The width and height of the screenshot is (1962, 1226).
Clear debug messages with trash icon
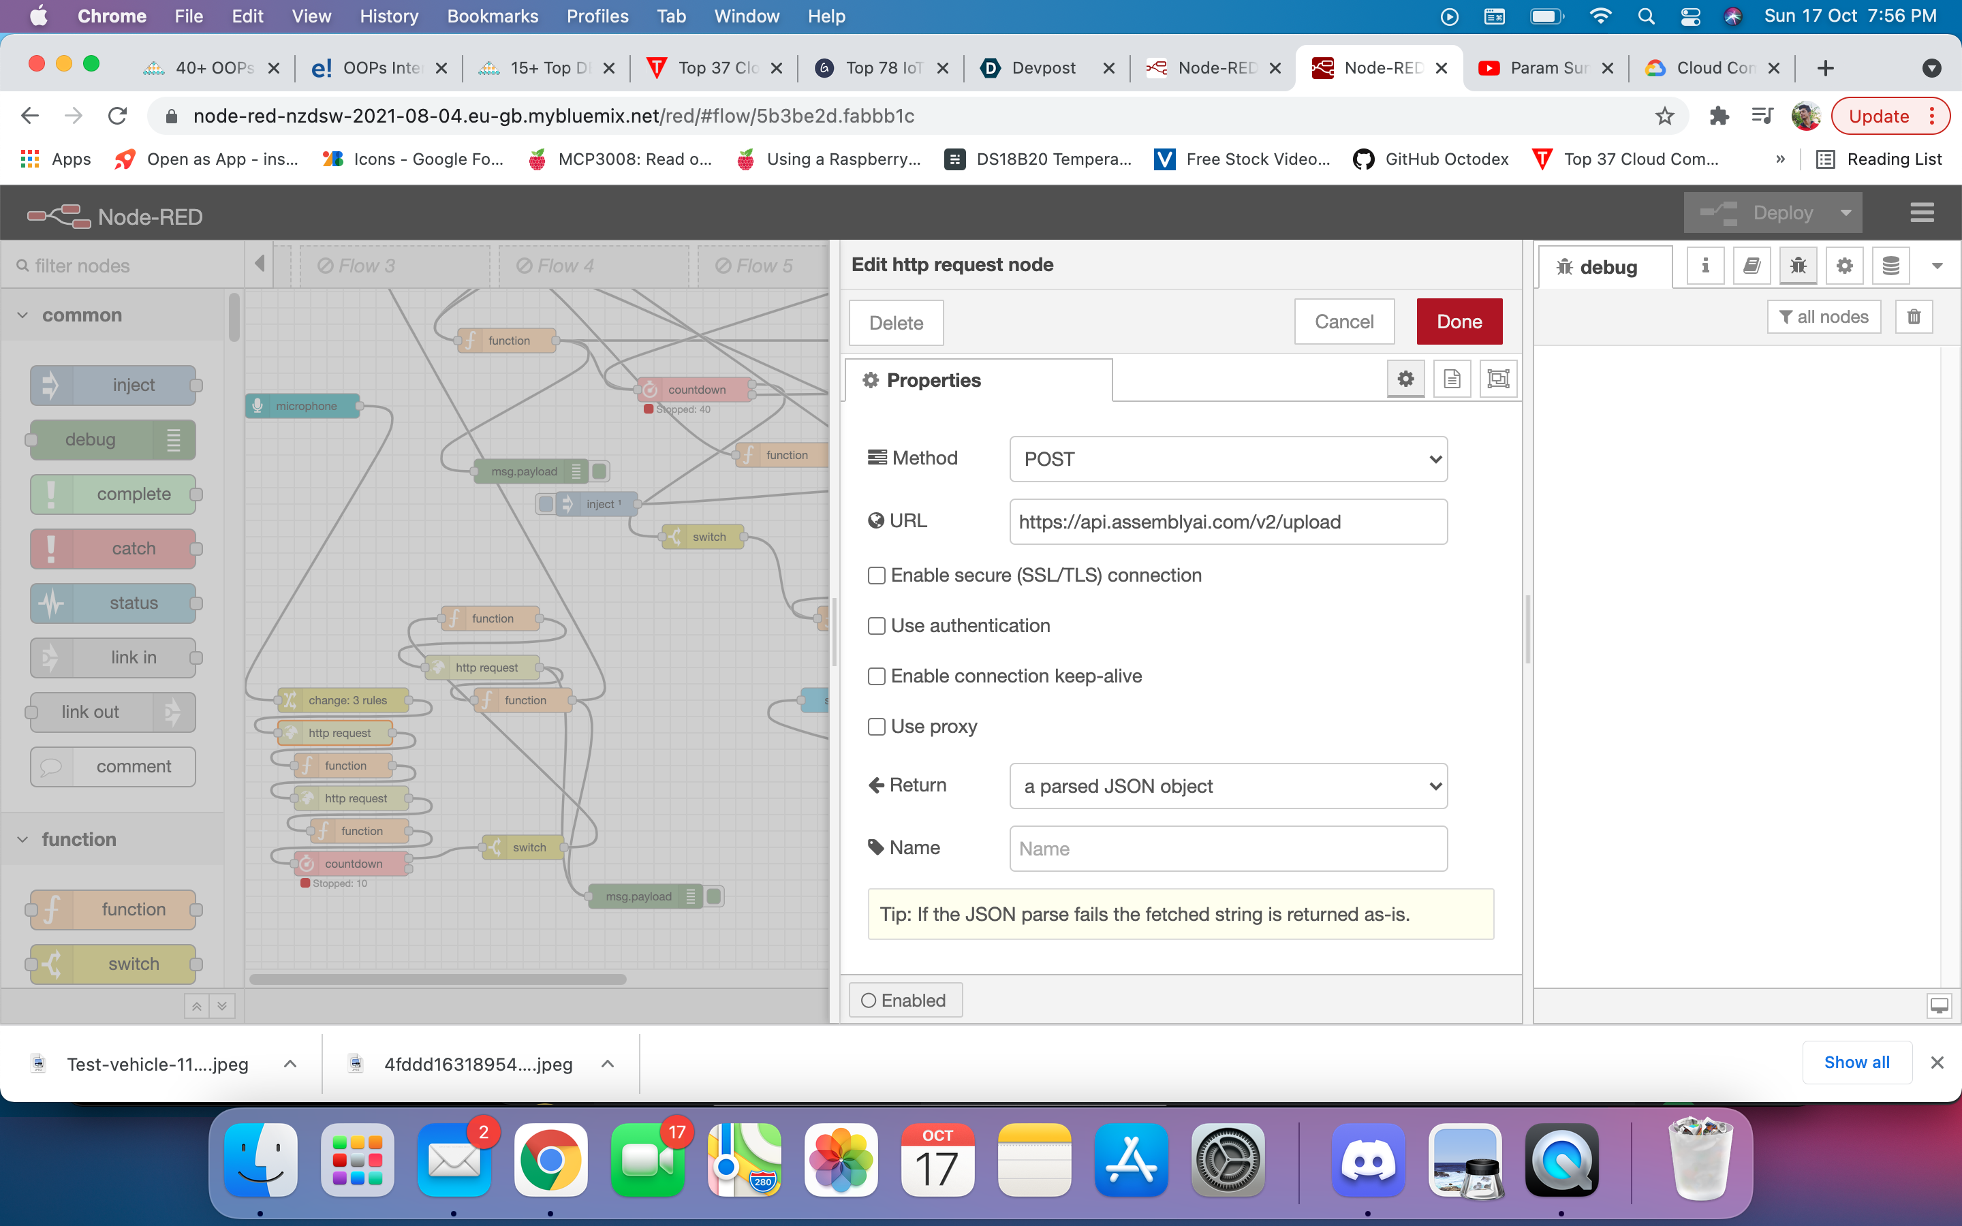(1914, 317)
